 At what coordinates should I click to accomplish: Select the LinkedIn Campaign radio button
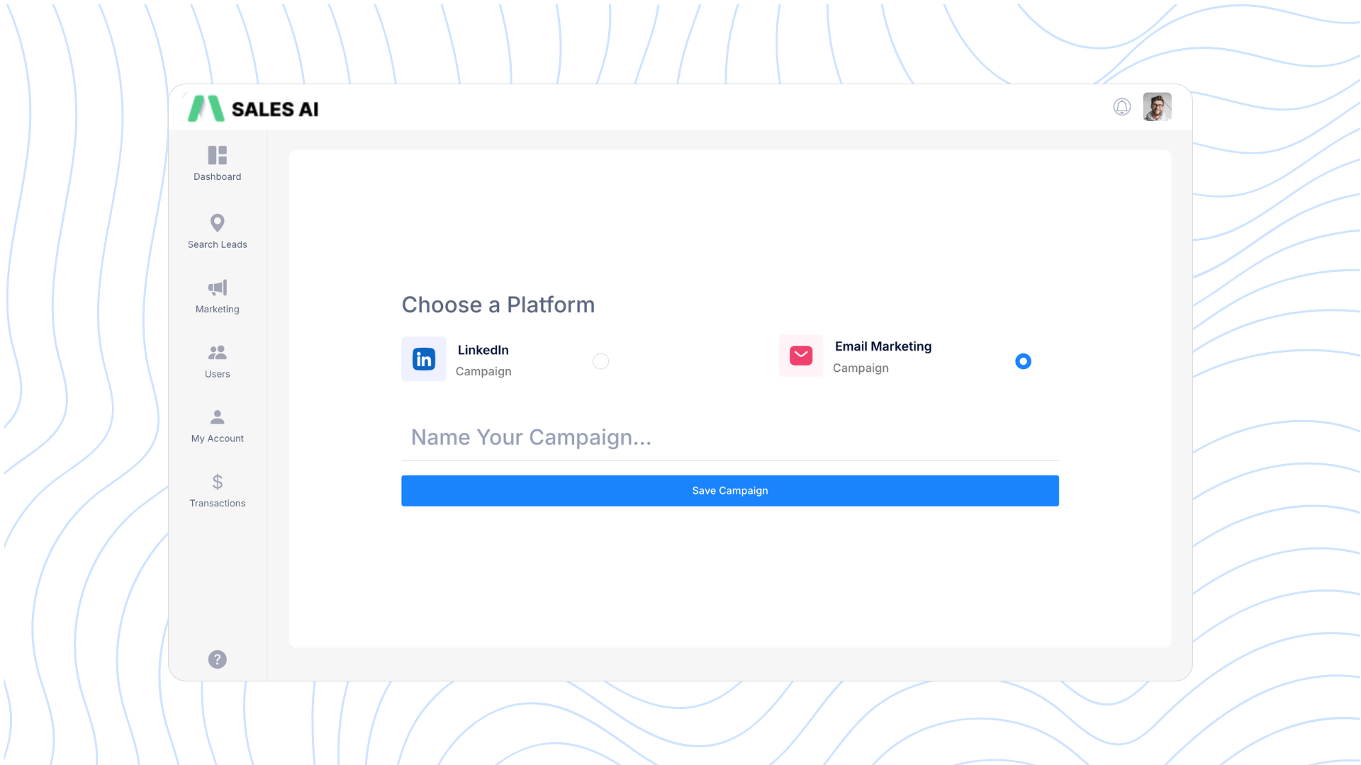click(x=600, y=361)
